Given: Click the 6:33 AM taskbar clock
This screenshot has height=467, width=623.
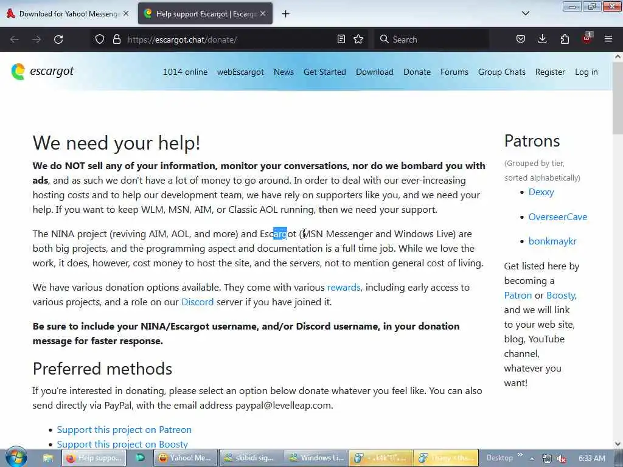Looking at the screenshot, I should point(592,458).
